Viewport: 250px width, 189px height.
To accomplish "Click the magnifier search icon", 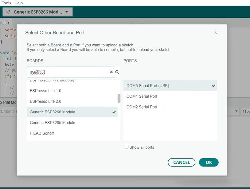I will [117, 72].
